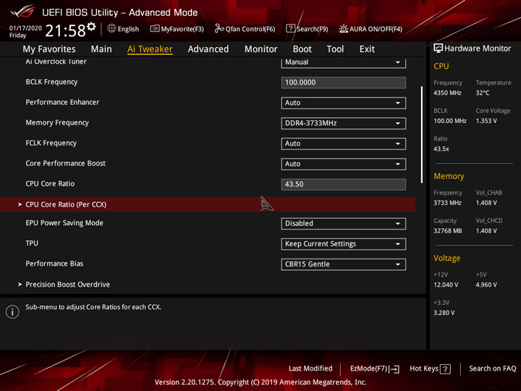Viewport: 521px width, 391px height.
Task: Click the 01/17/2020 date text
Action: [x=25, y=28]
